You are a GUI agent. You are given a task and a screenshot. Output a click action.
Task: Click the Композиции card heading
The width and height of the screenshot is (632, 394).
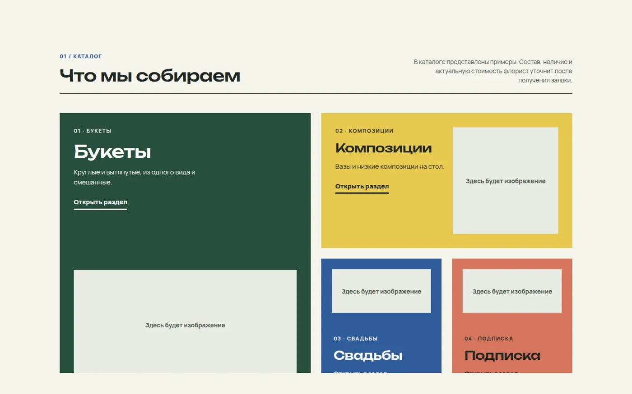click(x=383, y=148)
